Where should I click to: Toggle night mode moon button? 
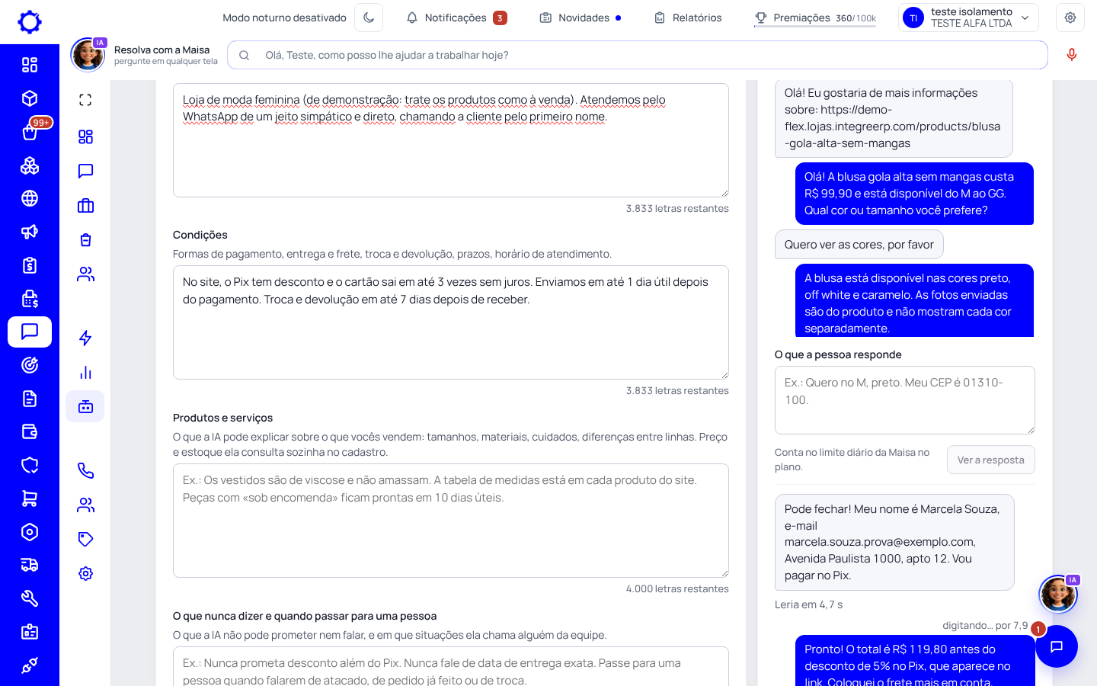369,18
